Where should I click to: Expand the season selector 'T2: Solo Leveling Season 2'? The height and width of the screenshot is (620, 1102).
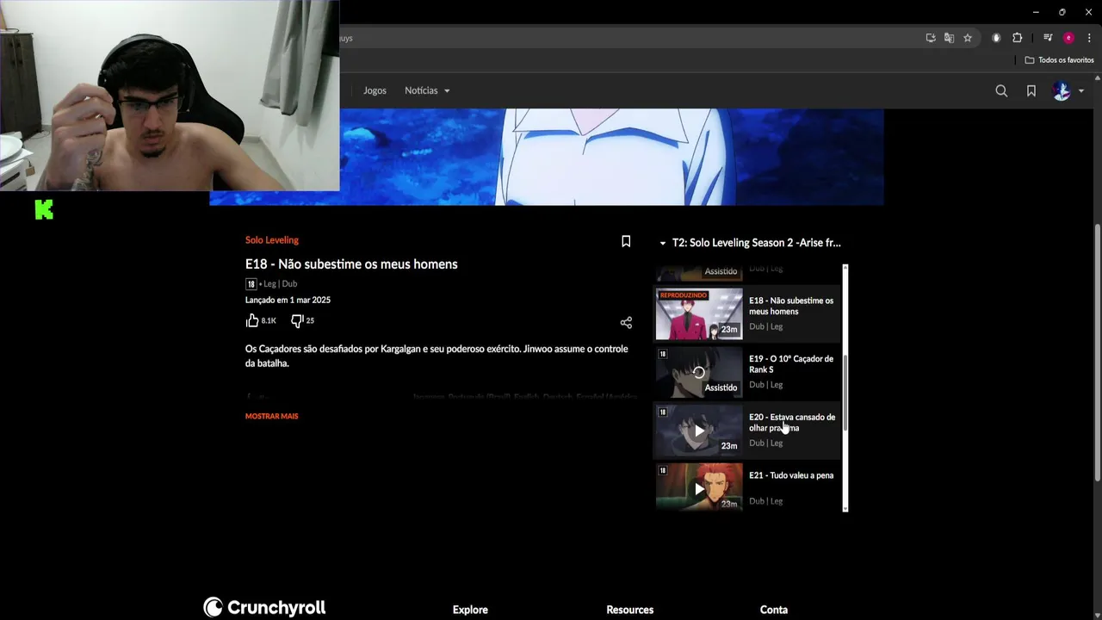(749, 243)
